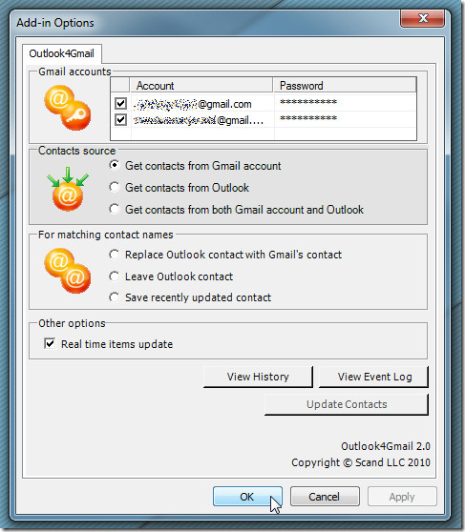The image size is (465, 532).
Task: Click the matching contact names double-@ icon
Action: (68, 271)
